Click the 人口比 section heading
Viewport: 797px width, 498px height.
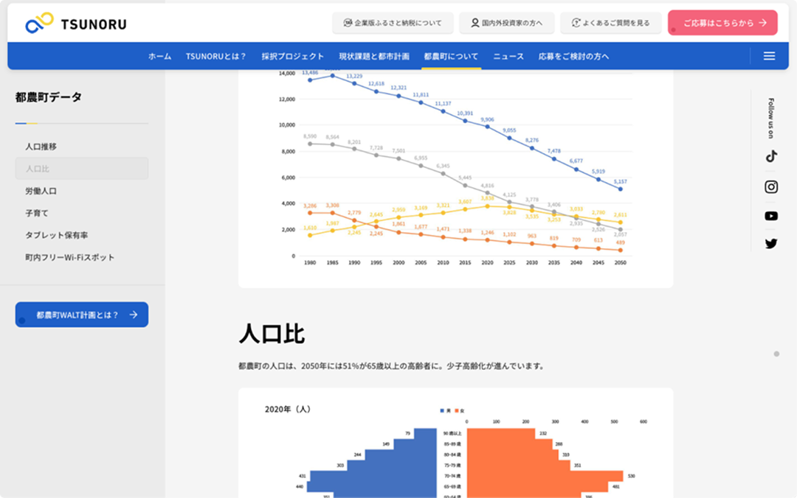(272, 334)
